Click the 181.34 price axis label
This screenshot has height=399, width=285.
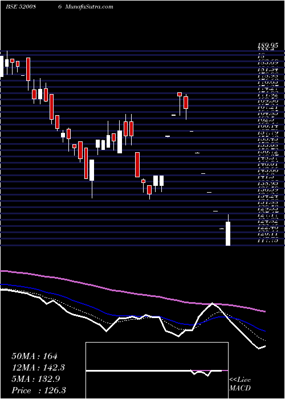tap(267, 69)
